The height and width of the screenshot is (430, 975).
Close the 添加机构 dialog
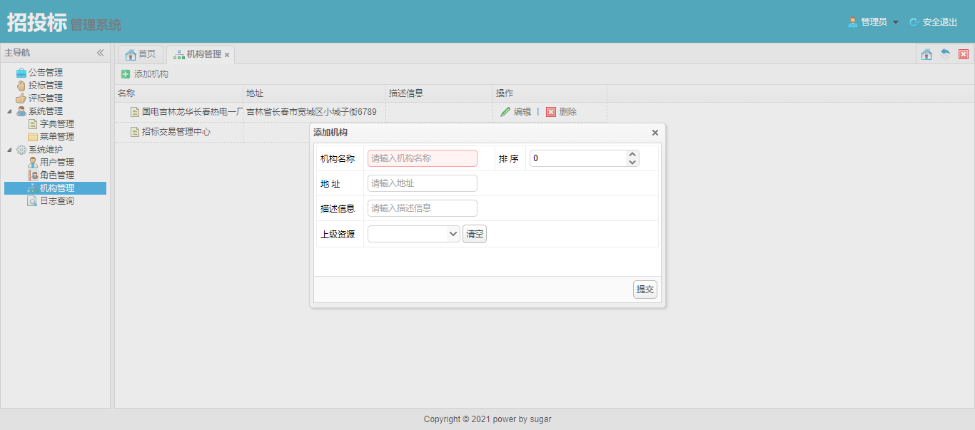(x=655, y=133)
